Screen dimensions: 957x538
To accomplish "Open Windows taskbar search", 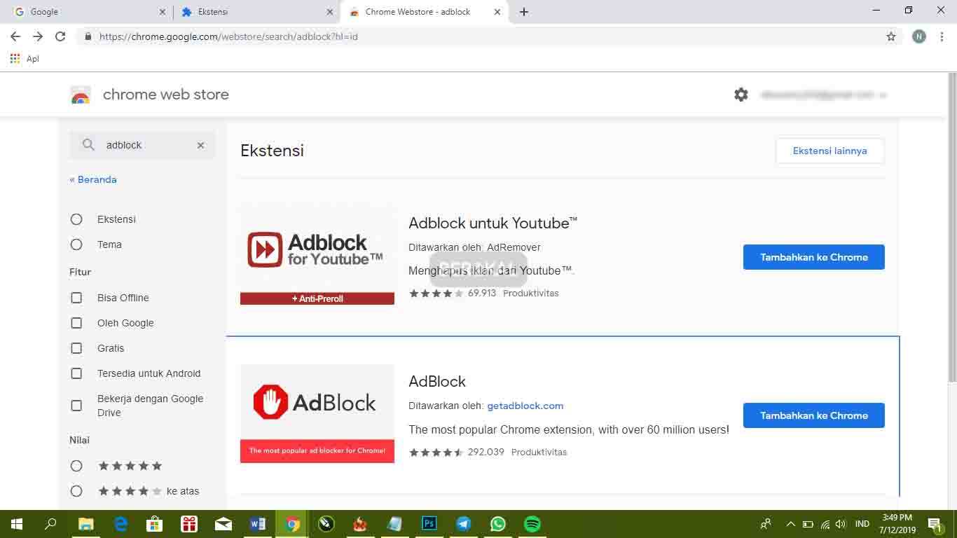I will (50, 524).
